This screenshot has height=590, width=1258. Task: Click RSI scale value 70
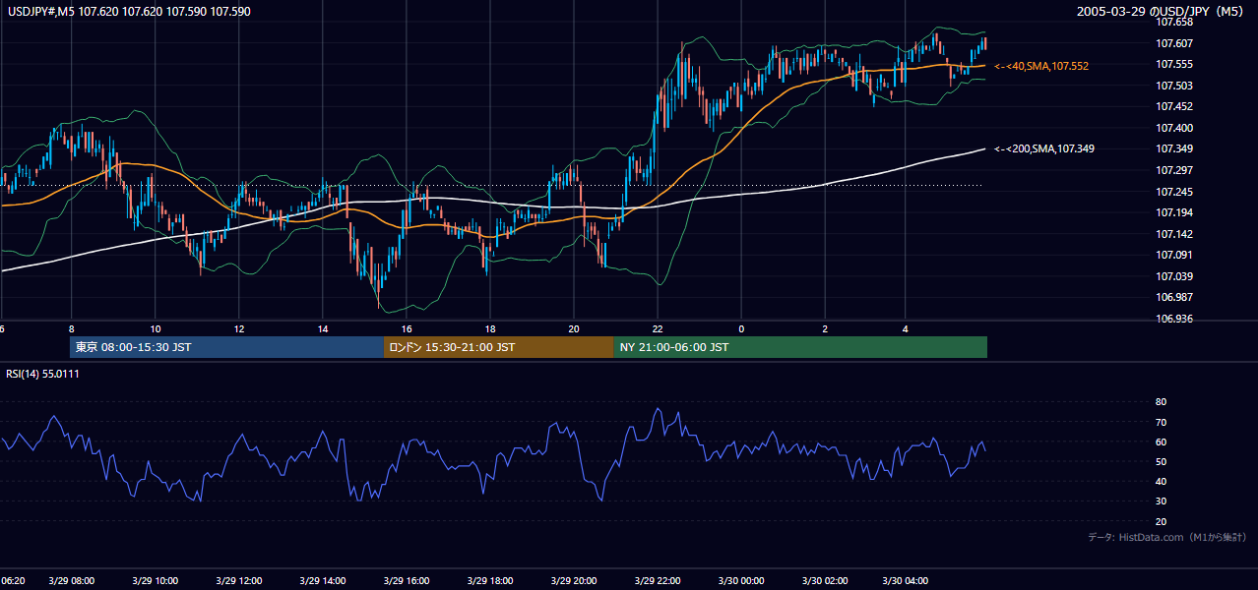pyautogui.click(x=1161, y=422)
